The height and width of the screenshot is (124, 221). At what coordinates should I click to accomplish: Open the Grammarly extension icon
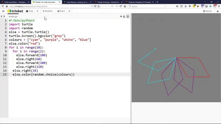[x=210, y=6]
